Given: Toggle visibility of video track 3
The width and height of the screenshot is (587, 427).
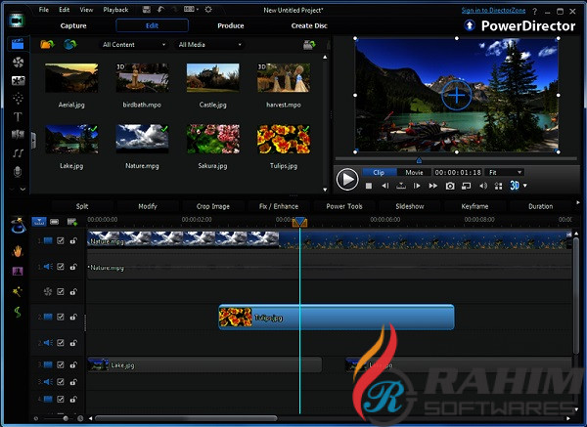Looking at the screenshot, I should click(x=61, y=364).
